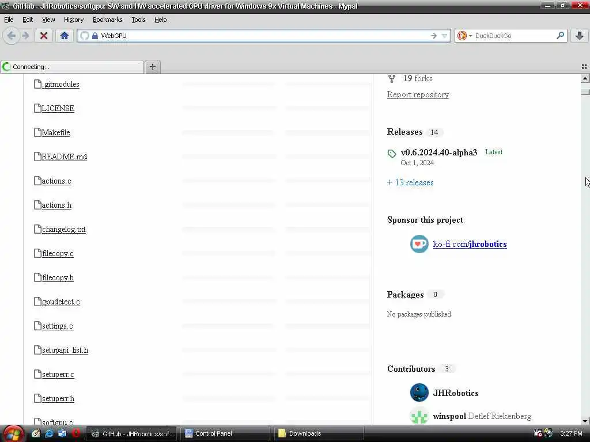Open settings.c file
Viewport: 590px width, 442px height.
tap(57, 326)
